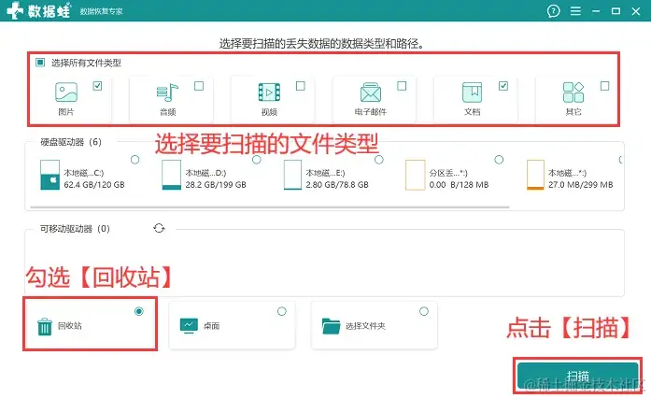Select the E: drive radio button
This screenshot has width=651, height=398.
(x=379, y=160)
